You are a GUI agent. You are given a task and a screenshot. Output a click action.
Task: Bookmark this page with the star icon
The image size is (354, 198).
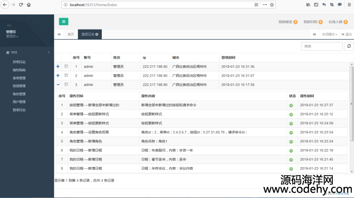click(272, 4)
